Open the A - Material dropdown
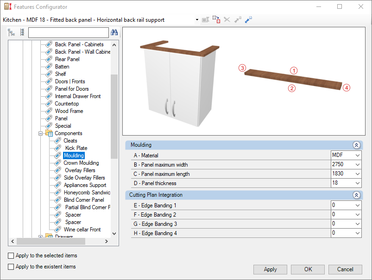The image size is (372, 280). pyautogui.click(x=357, y=155)
